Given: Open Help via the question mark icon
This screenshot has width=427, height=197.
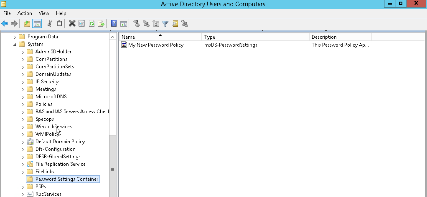Looking at the screenshot, I should click(x=114, y=24).
